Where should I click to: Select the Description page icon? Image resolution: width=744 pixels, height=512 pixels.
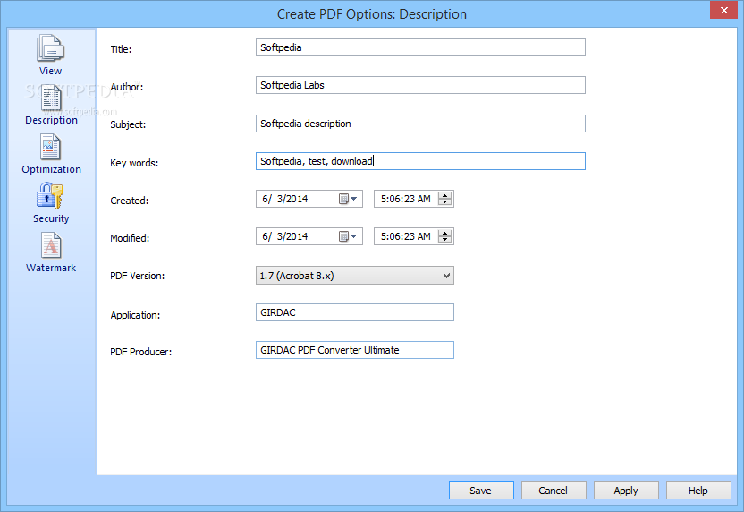click(51, 98)
